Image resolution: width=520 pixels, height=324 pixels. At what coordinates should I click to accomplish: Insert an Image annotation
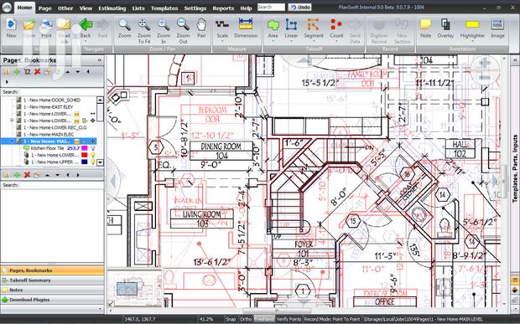pyautogui.click(x=497, y=28)
